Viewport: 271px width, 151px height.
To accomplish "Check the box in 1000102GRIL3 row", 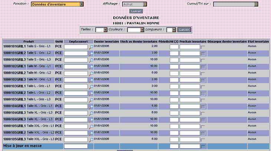I will (x=203, y=81).
